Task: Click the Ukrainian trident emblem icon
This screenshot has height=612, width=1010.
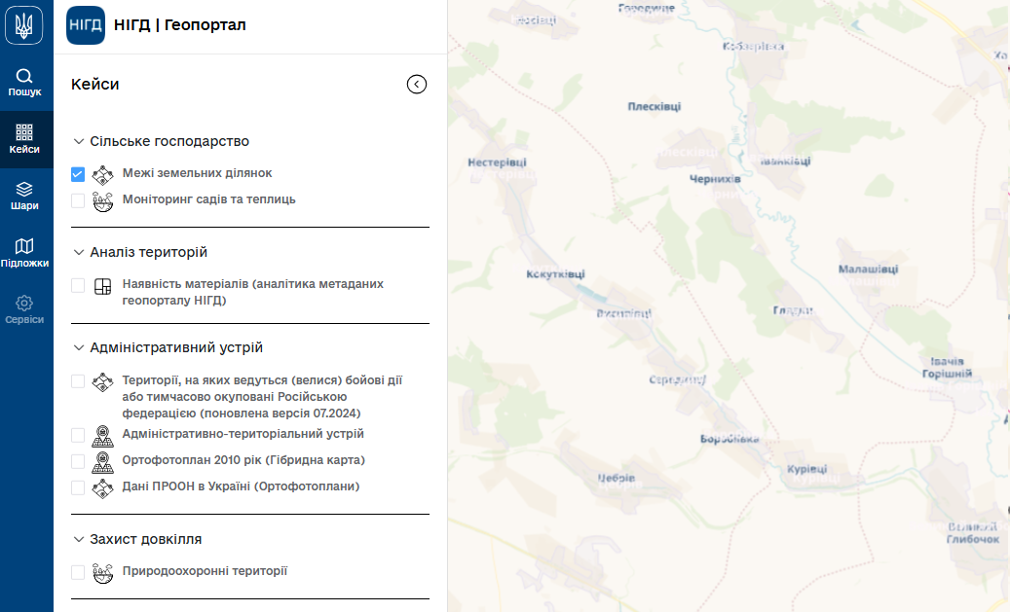Action: coord(24,24)
